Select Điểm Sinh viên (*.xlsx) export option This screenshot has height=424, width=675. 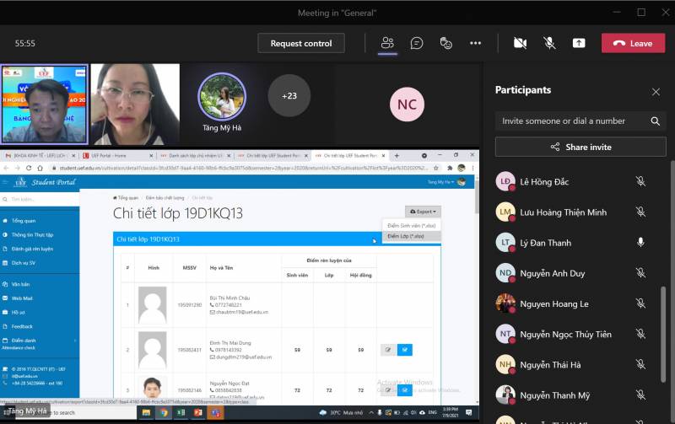(x=411, y=226)
